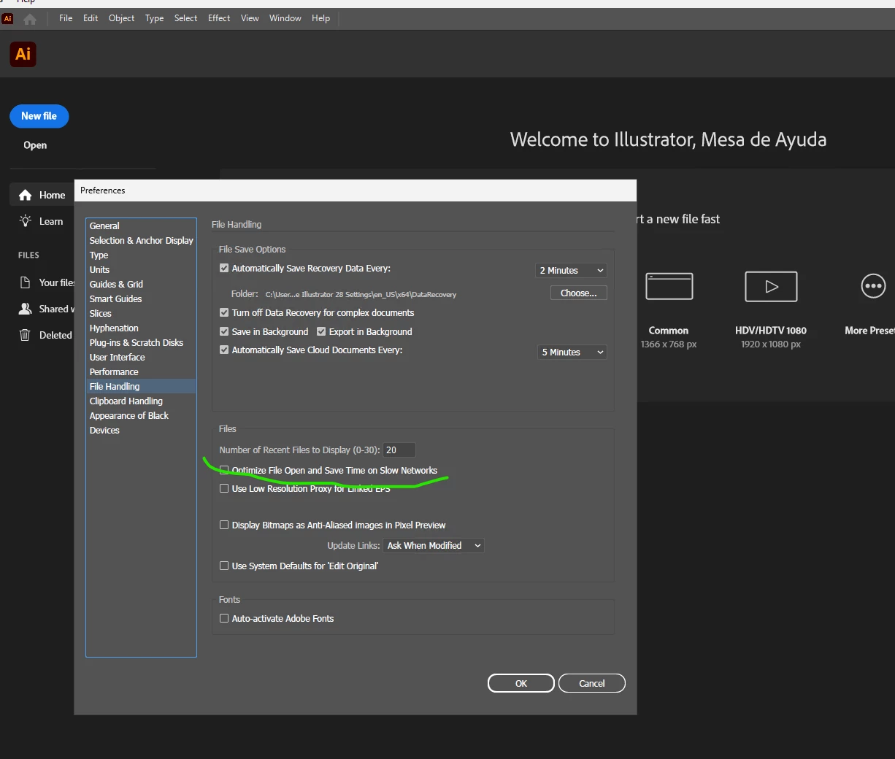Select Smart Guides category

point(141,298)
